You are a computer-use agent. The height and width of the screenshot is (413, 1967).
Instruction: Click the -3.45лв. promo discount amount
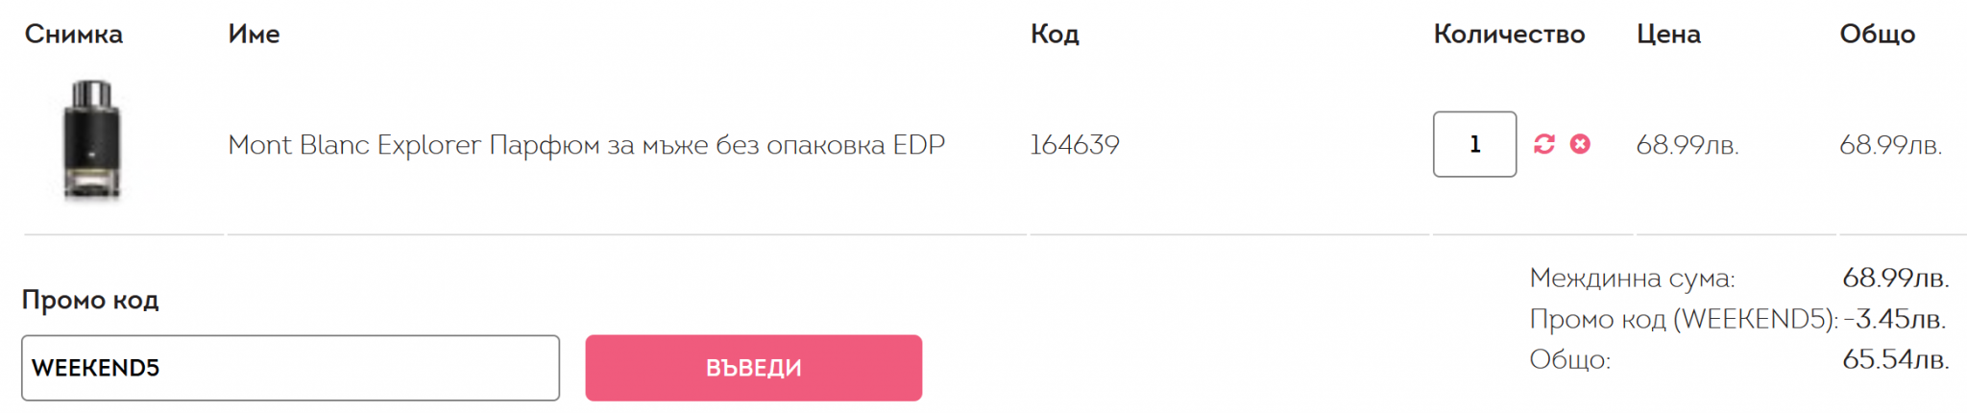1894,319
